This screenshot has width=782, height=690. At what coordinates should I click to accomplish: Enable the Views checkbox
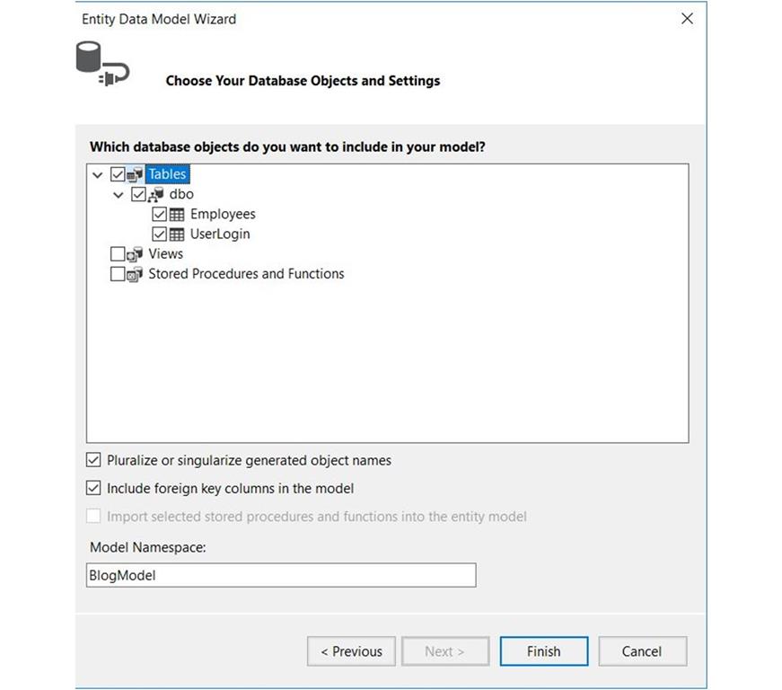click(118, 253)
